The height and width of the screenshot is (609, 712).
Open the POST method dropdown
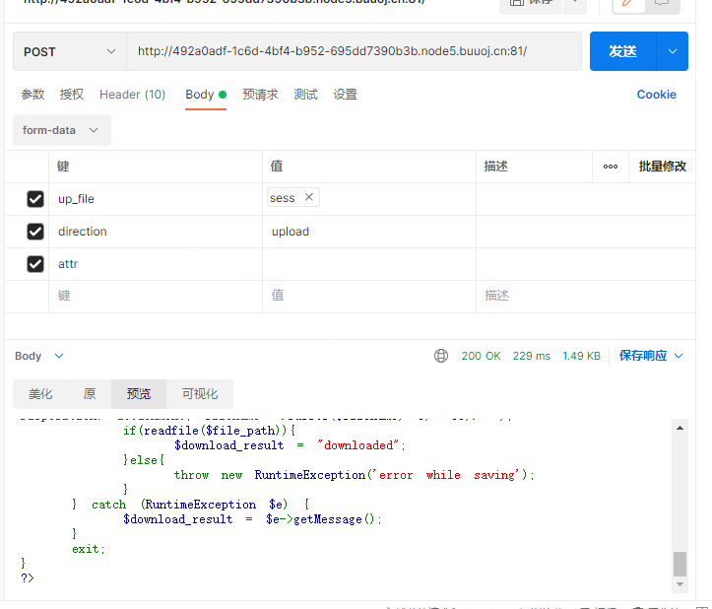pyautogui.click(x=69, y=51)
